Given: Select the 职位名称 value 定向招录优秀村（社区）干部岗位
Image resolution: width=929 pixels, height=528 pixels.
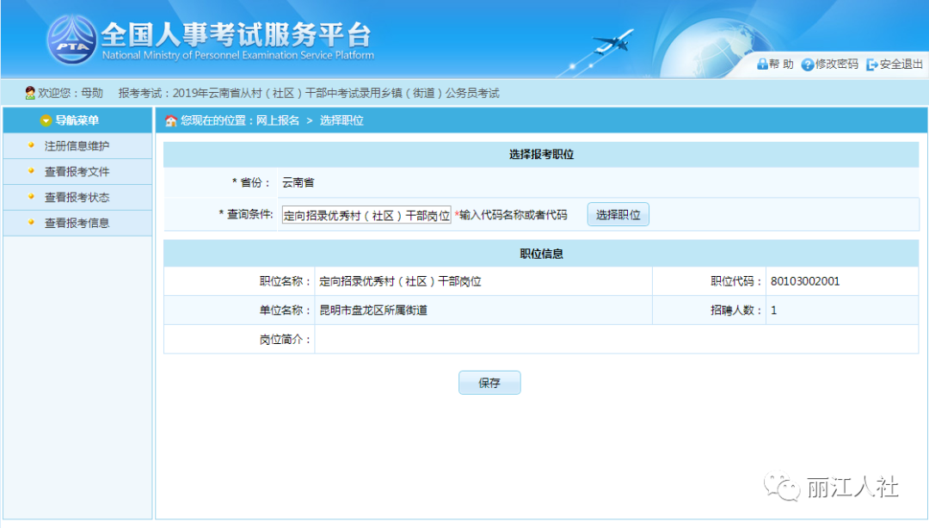Looking at the screenshot, I should tap(401, 281).
